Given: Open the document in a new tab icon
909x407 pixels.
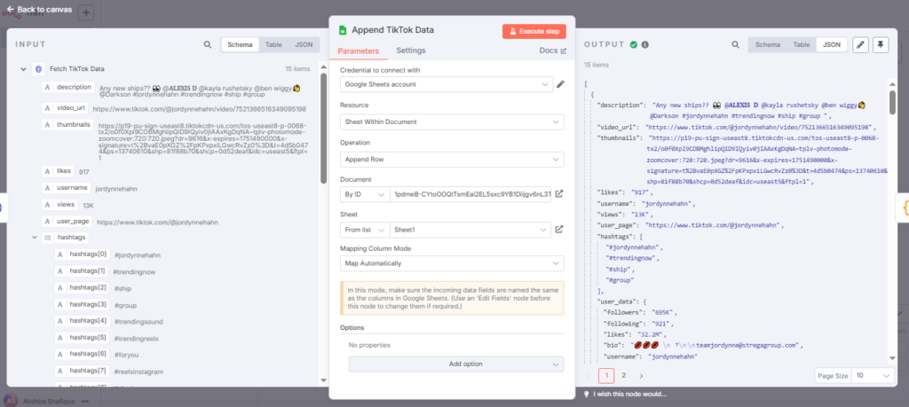Looking at the screenshot, I should pos(559,194).
